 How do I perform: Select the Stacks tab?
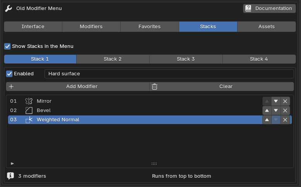(x=208, y=27)
